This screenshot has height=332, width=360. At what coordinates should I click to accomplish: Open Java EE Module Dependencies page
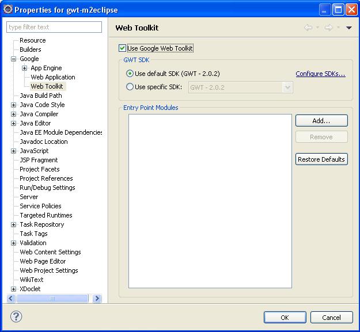coord(60,132)
